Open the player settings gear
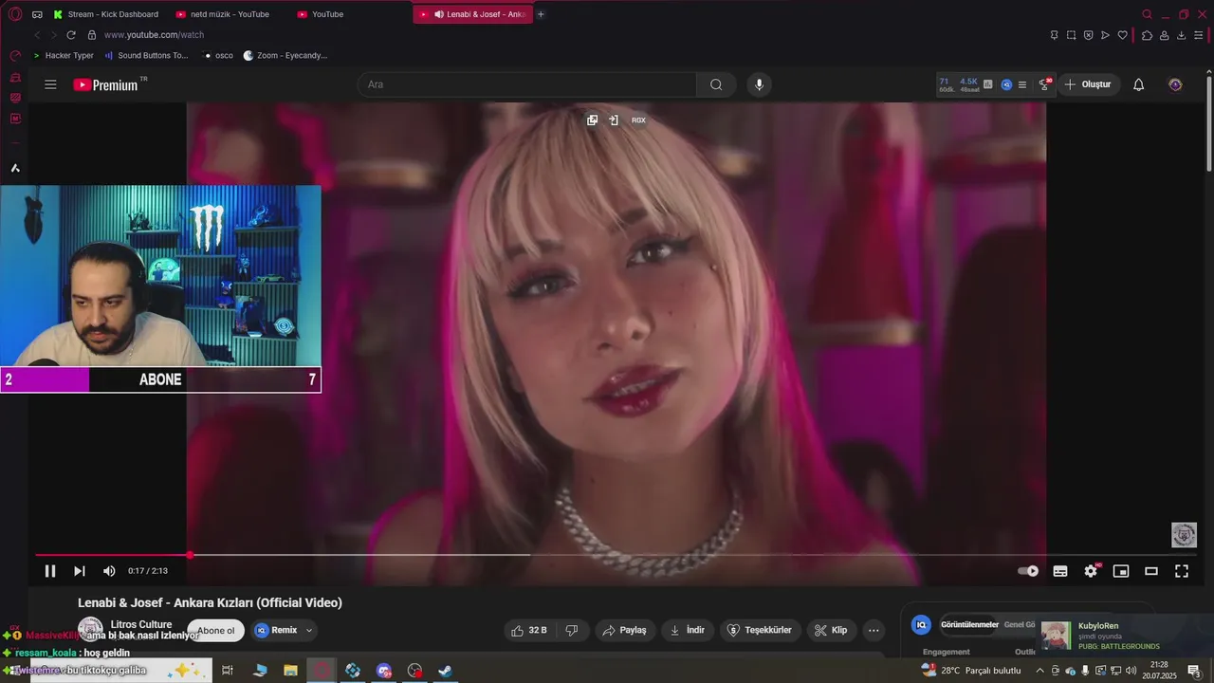The height and width of the screenshot is (683, 1214). [1091, 571]
